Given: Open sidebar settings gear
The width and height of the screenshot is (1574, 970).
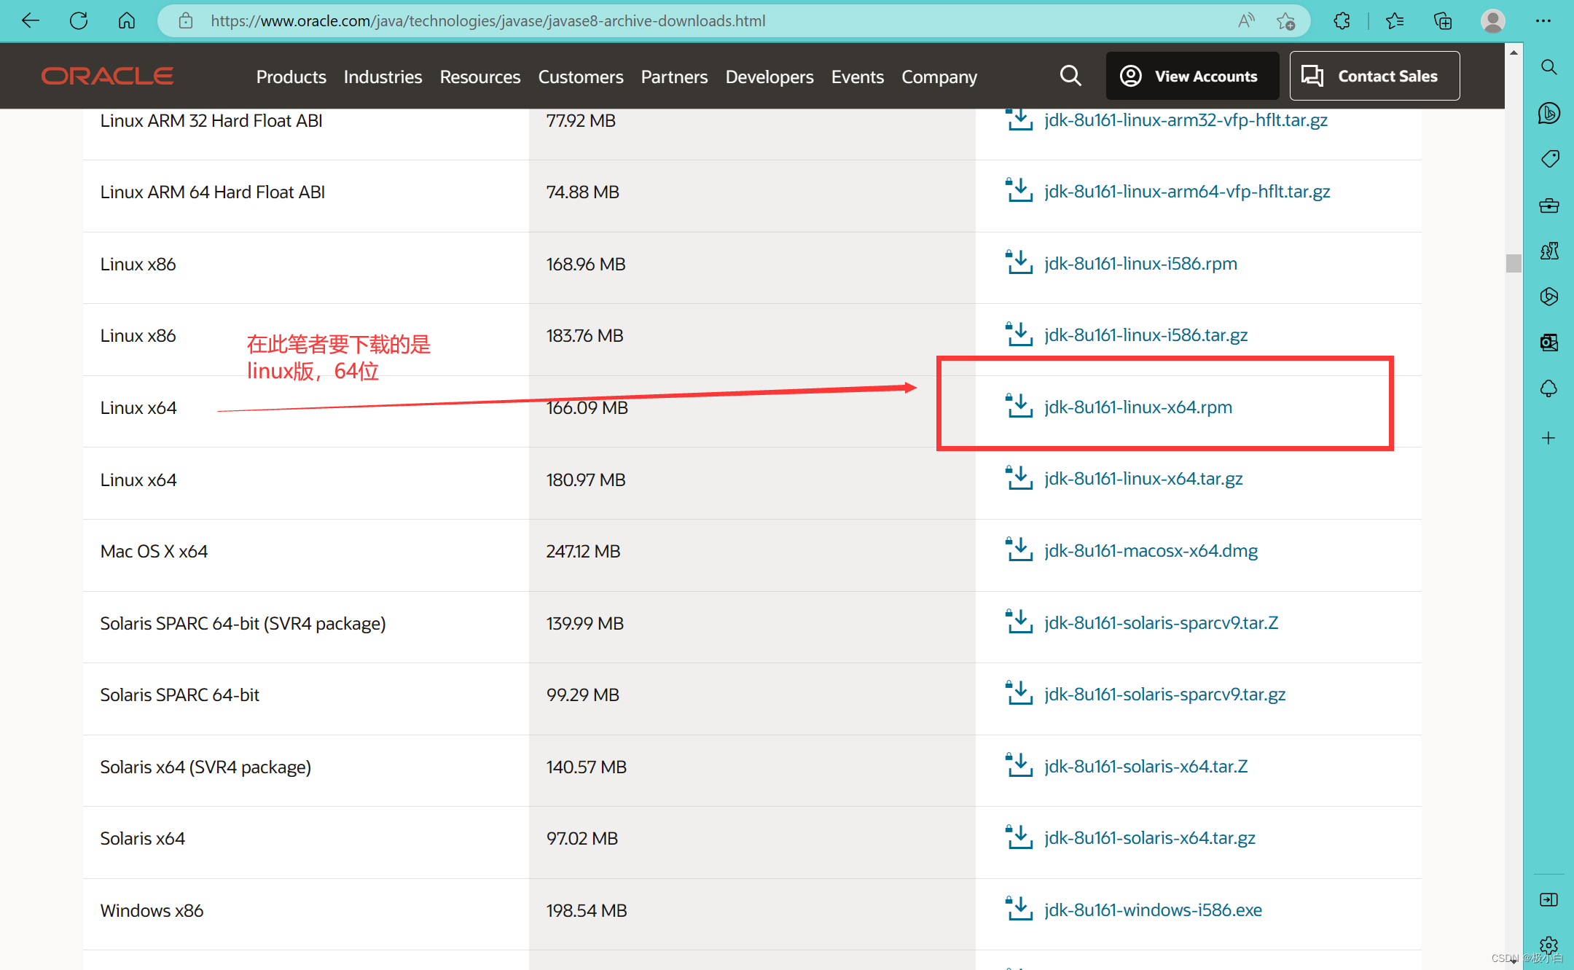Looking at the screenshot, I should tap(1549, 945).
